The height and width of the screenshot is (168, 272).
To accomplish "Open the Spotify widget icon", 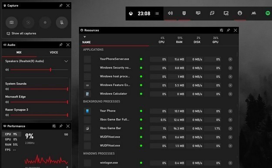I will 268,13.
